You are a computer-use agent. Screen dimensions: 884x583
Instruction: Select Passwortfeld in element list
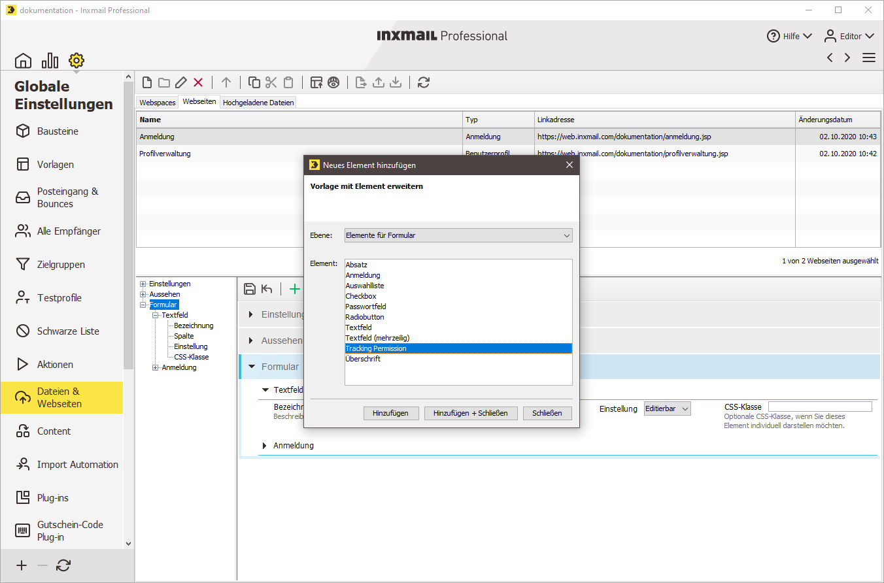pyautogui.click(x=458, y=307)
